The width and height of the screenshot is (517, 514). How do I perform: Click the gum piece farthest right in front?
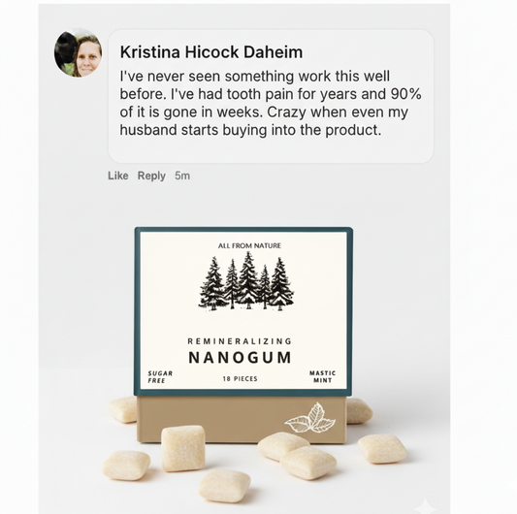(382, 449)
